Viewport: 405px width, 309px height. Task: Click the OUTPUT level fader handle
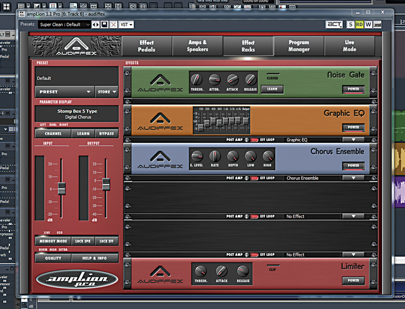106,184
